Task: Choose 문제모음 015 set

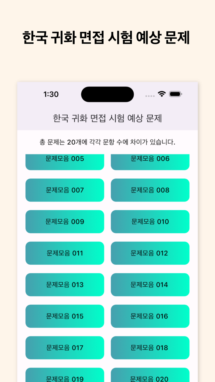Action: point(64,316)
